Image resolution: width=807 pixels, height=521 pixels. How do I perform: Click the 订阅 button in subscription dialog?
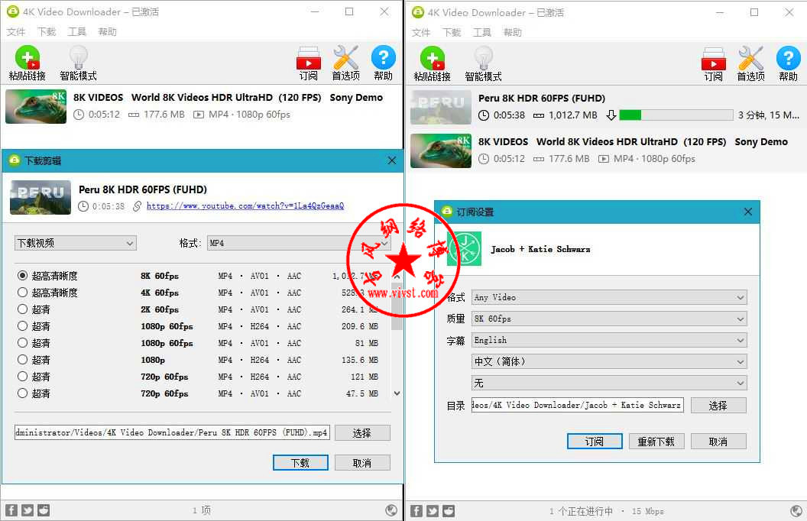point(595,442)
